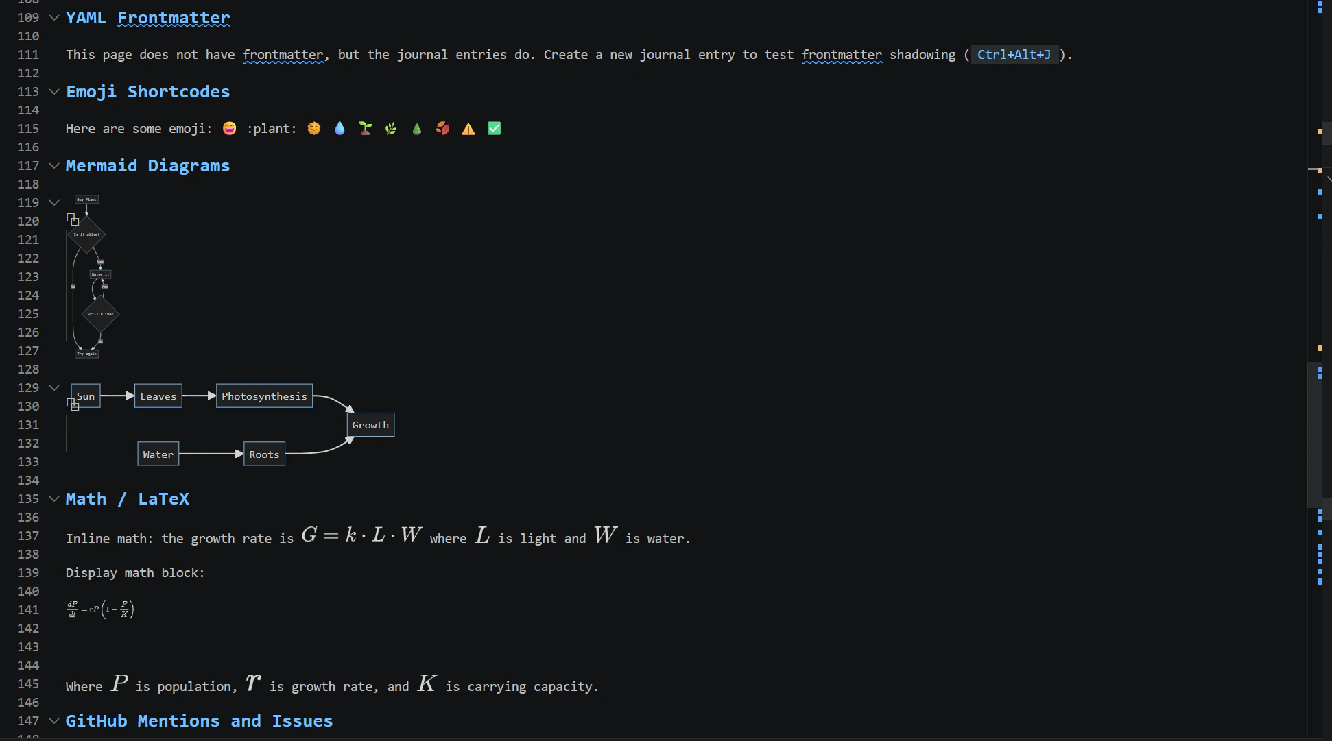
Task: Click the seedling emoji
Action: tap(366, 128)
